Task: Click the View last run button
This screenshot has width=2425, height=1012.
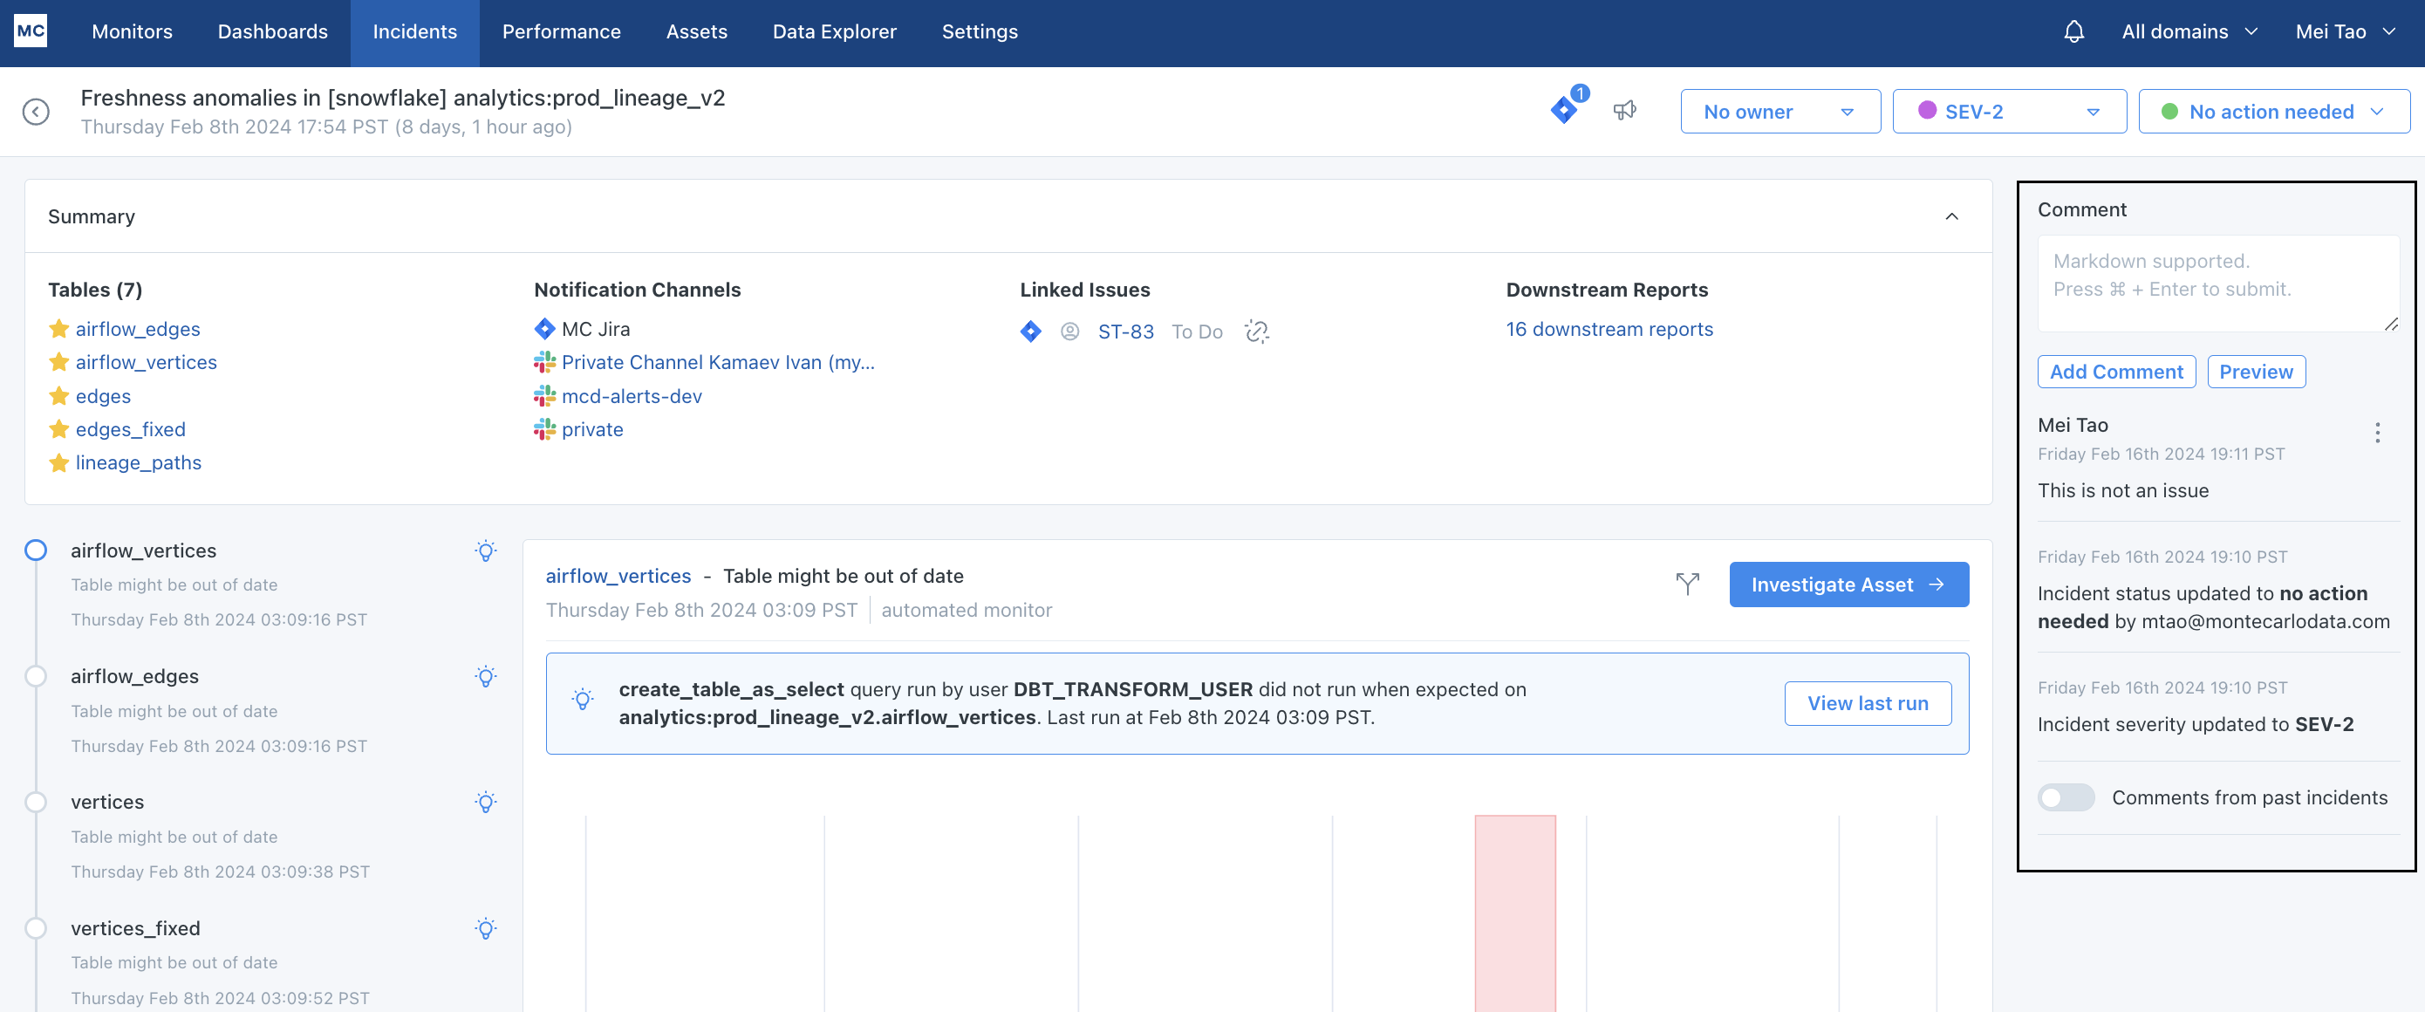Action: point(1868,702)
